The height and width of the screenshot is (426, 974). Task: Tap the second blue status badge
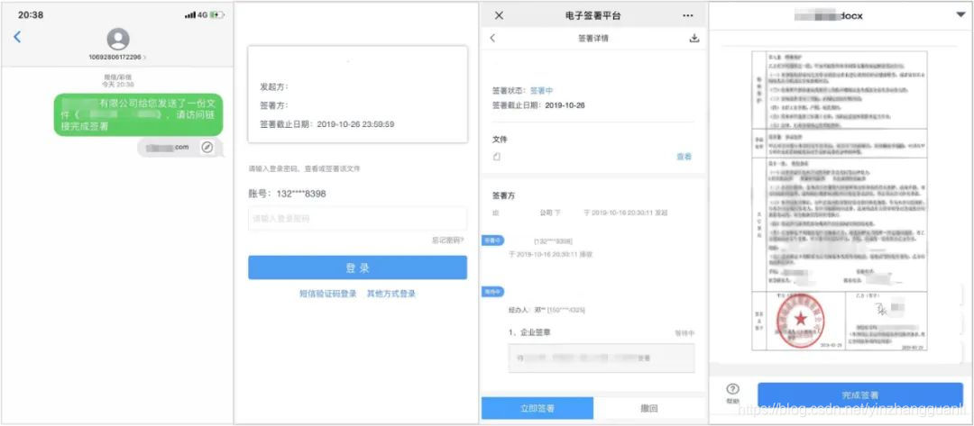coord(492,292)
